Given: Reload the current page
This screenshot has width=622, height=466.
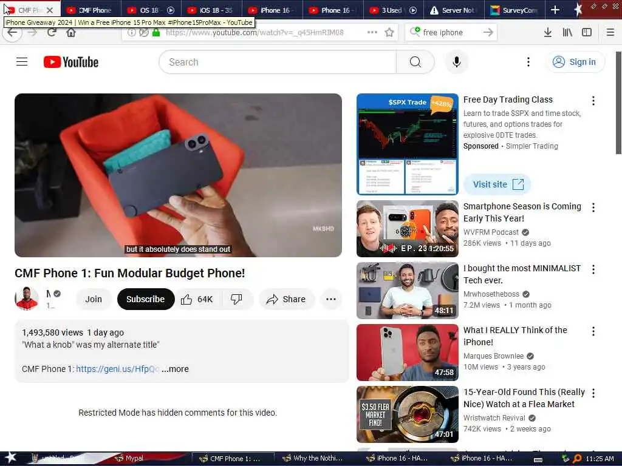Looking at the screenshot, I should [52, 32].
